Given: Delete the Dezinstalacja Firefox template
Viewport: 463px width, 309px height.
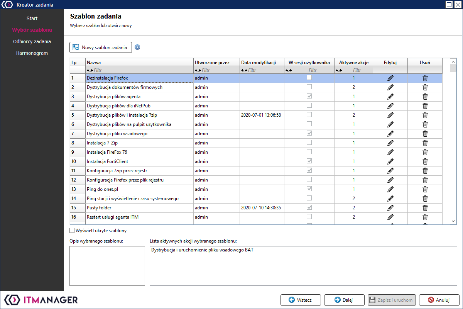Looking at the screenshot, I should click(425, 78).
